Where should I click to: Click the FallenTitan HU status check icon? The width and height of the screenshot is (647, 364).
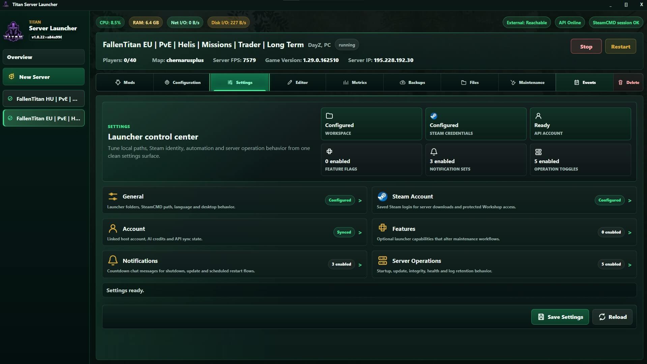[10, 99]
